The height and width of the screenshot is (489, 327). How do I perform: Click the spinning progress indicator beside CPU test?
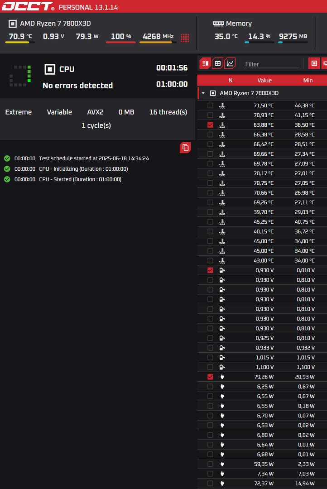(x=20, y=76)
